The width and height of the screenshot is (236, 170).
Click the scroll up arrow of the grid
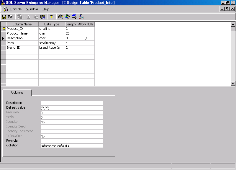point(233,24)
